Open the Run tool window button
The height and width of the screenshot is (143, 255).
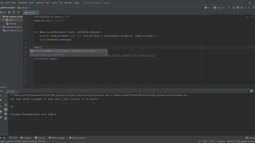point(3,138)
